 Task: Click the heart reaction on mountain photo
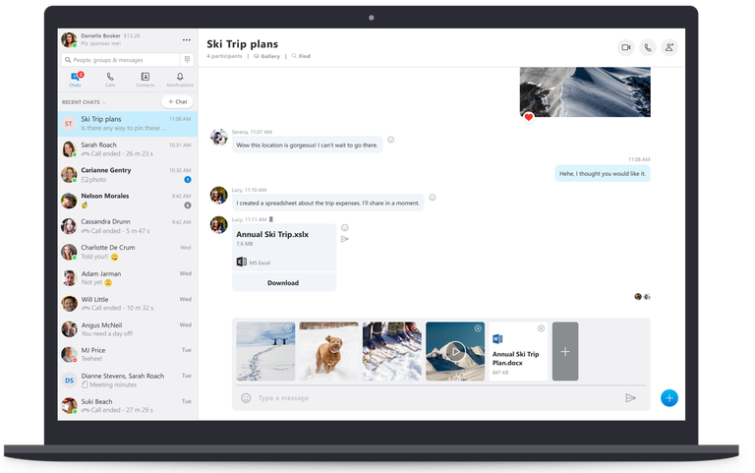click(x=529, y=117)
